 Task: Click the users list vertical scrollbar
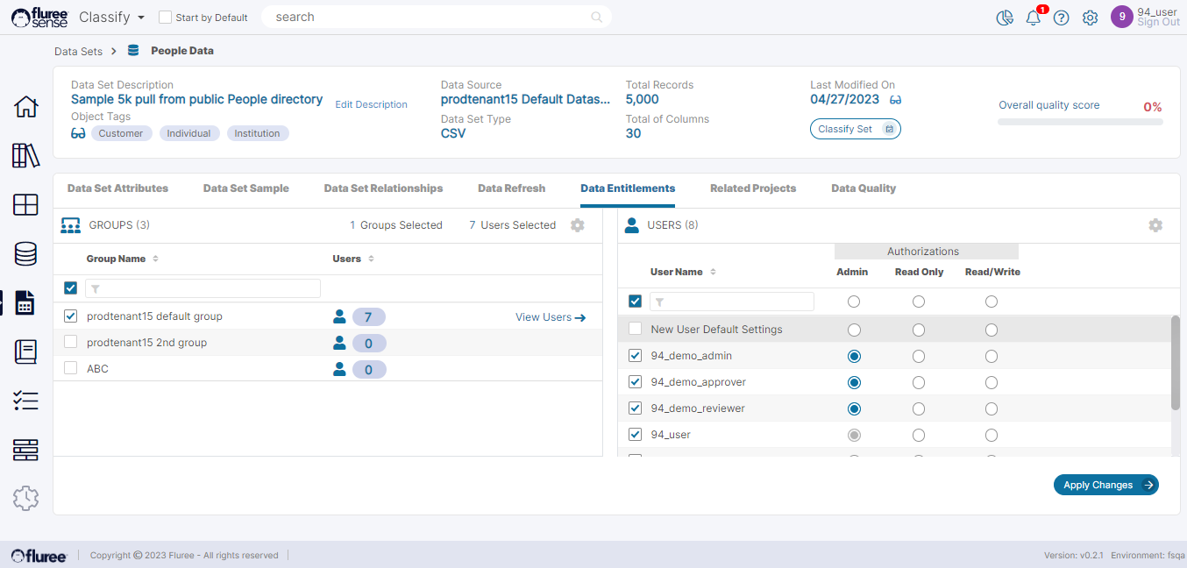1175,363
